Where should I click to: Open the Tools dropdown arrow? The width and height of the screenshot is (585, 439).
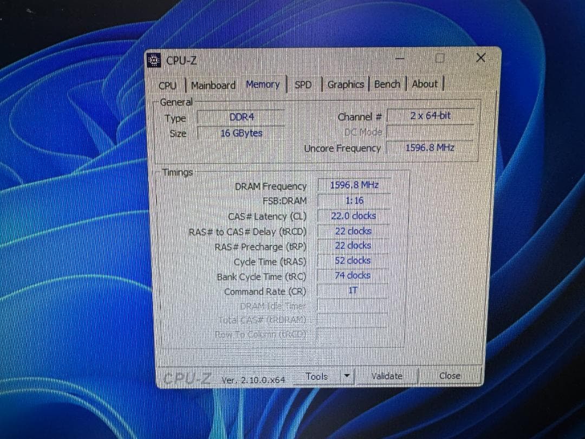pyautogui.click(x=347, y=376)
